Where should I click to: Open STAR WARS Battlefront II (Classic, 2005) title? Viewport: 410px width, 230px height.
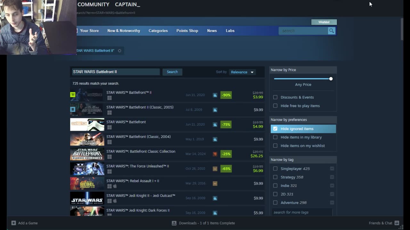(140, 107)
